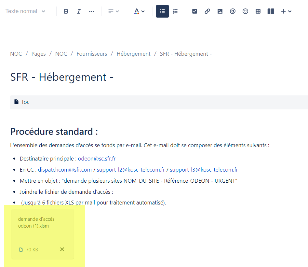Click the 'Mettre en objet' bullet line
Screen dimensions: 308x267
[128, 181]
